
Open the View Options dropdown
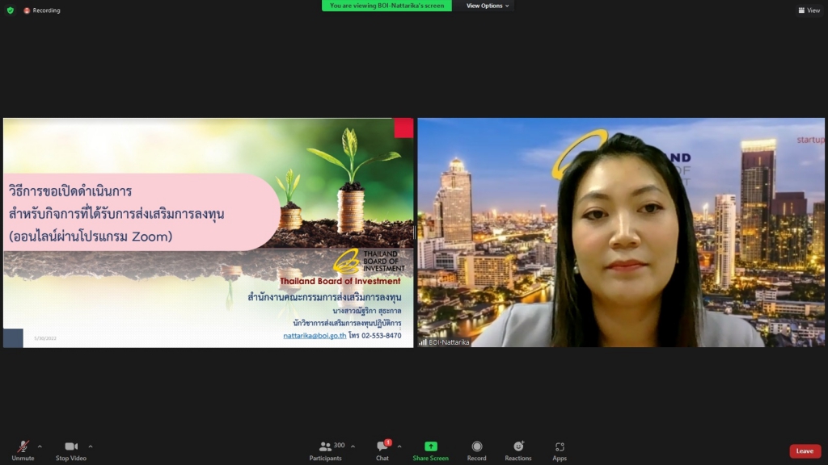click(x=487, y=6)
